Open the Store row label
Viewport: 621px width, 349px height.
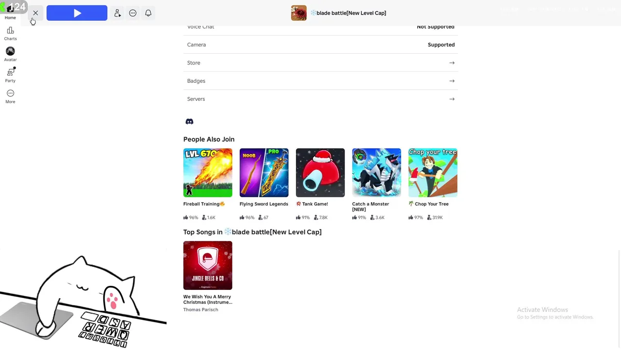tap(194, 63)
